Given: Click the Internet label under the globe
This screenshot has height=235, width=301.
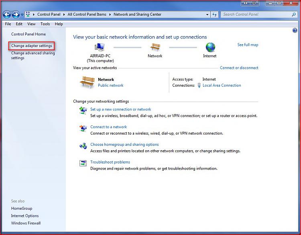Looking at the screenshot, I should [209, 56].
